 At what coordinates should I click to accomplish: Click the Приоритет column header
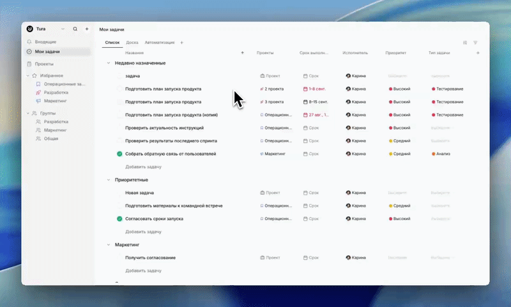395,53
